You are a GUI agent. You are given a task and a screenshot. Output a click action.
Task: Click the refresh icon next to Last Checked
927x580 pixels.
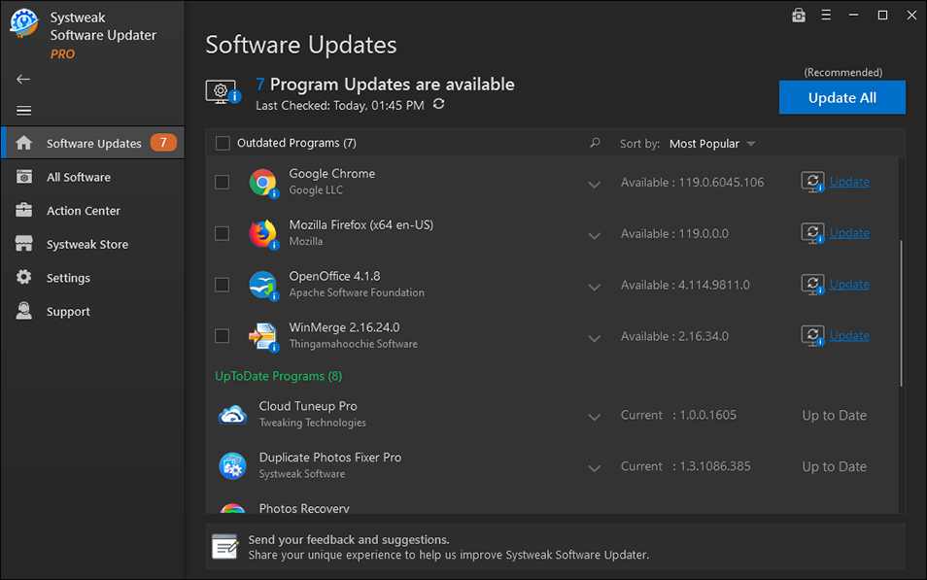[438, 104]
